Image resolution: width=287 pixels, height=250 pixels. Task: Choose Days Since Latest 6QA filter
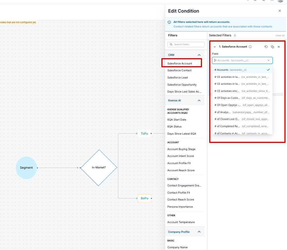coord(182,134)
